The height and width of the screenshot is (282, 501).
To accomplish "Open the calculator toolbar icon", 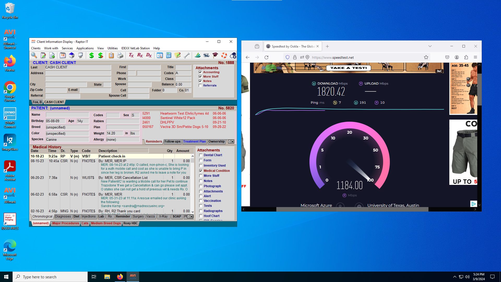I will click(x=169, y=55).
